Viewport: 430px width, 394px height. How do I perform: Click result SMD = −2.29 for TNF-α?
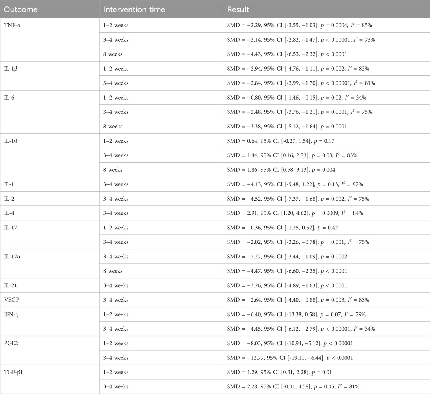click(326, 25)
